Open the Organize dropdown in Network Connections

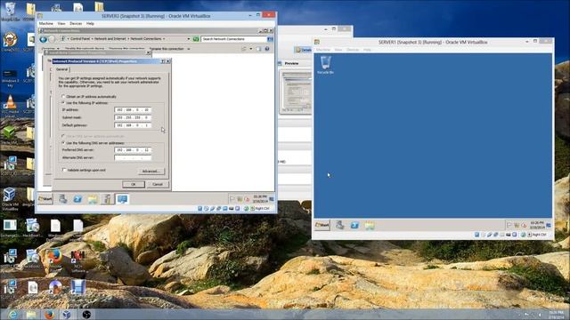click(x=50, y=49)
